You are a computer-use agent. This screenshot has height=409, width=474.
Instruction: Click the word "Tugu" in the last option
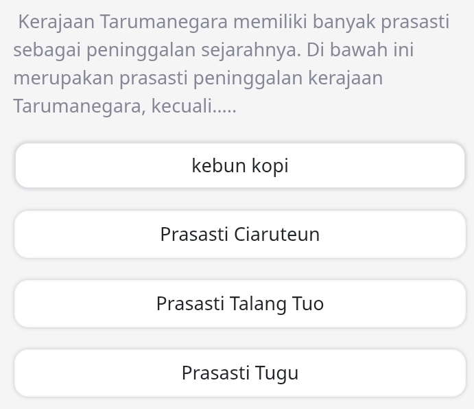tap(277, 374)
